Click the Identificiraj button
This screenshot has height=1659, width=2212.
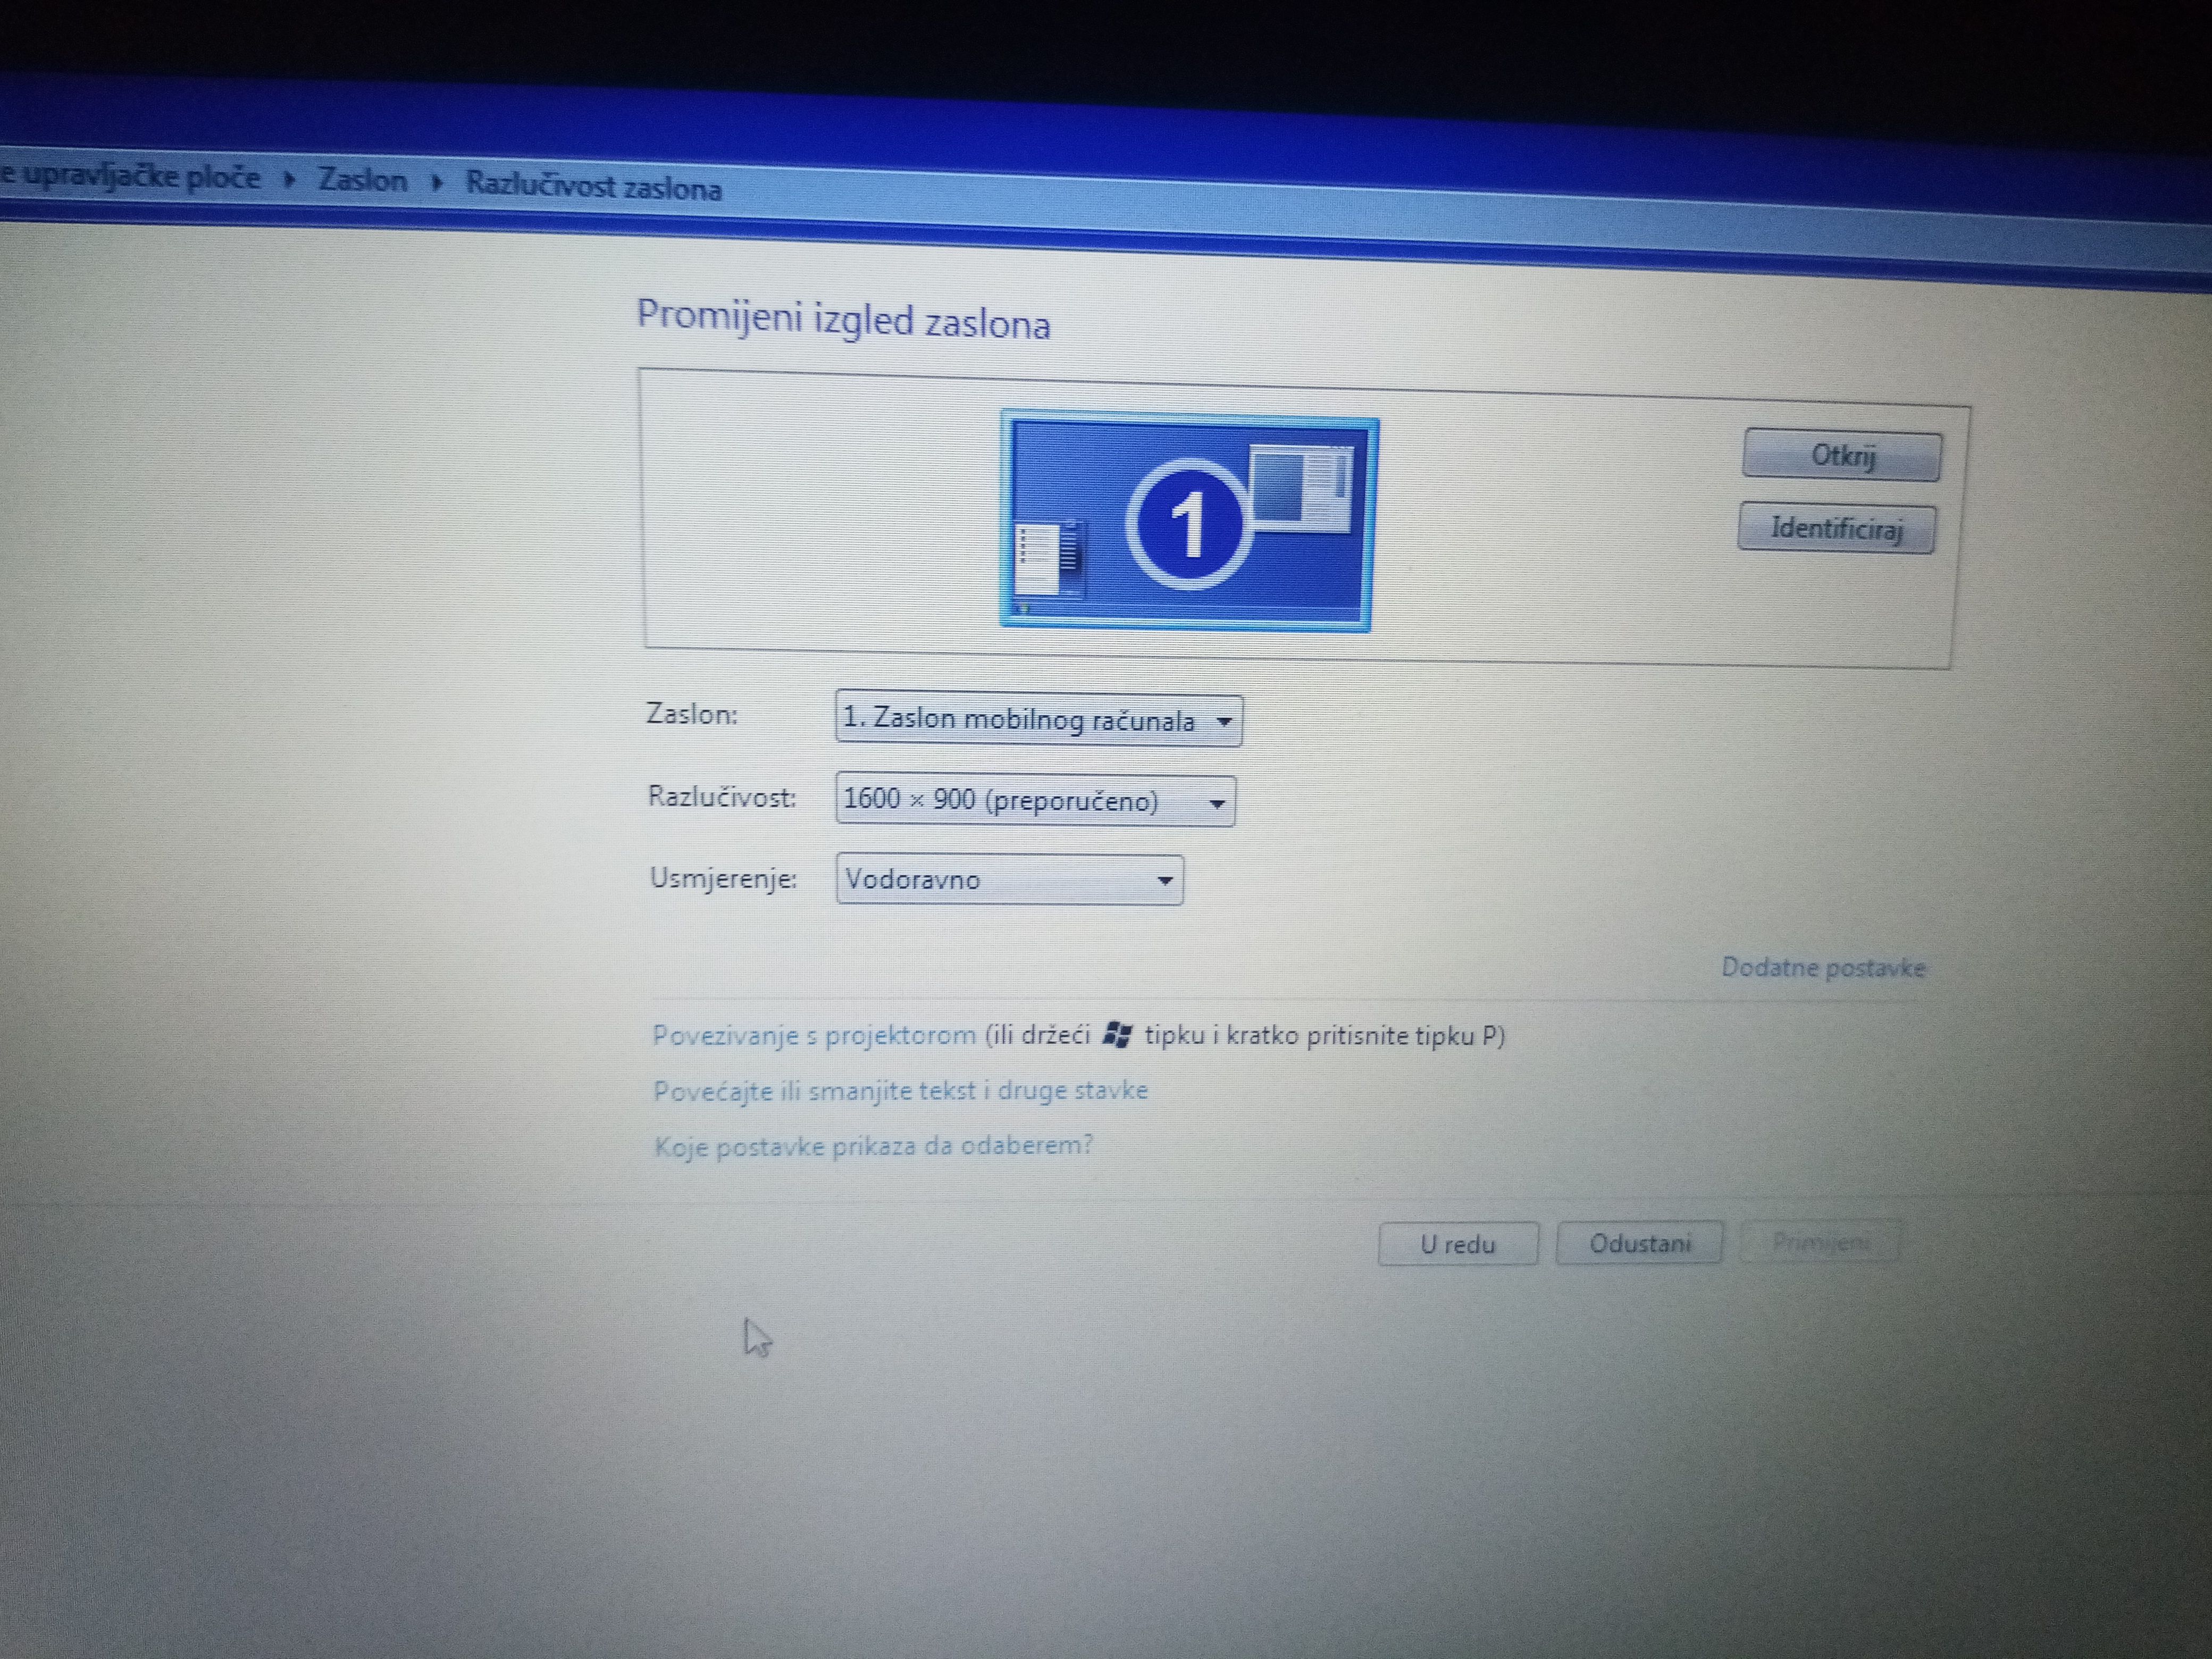[1837, 527]
